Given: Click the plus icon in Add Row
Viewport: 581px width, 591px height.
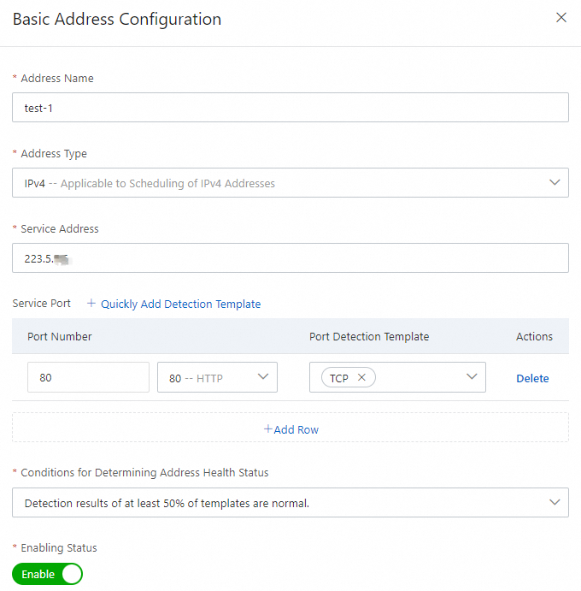Looking at the screenshot, I should [267, 429].
